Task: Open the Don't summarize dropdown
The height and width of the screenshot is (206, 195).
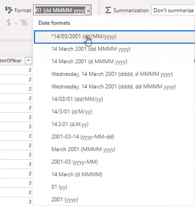Action: click(173, 10)
